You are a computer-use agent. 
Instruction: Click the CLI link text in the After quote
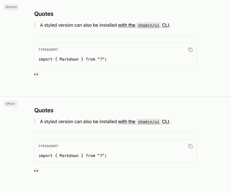tap(165, 121)
